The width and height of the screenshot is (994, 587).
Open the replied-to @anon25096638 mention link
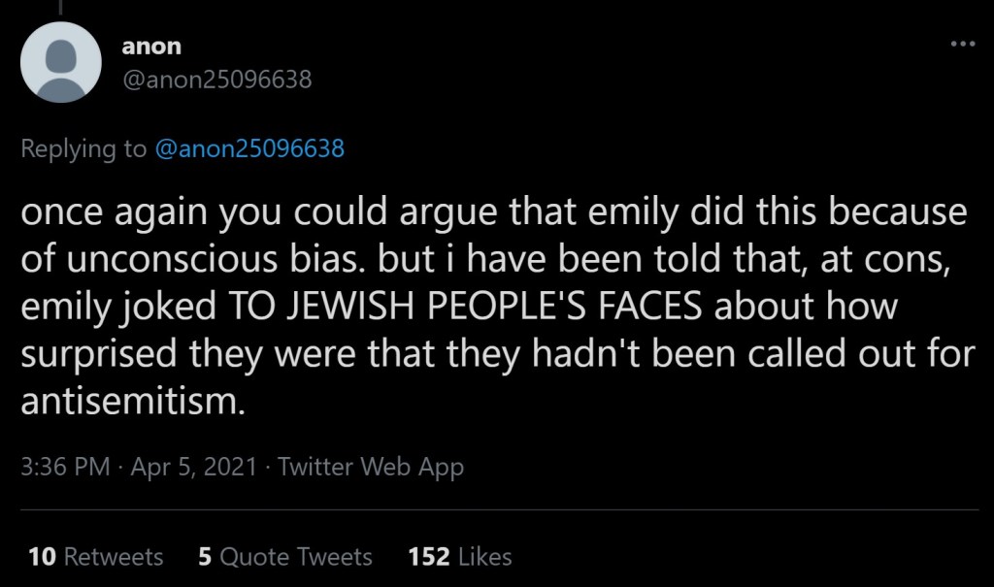coord(249,149)
